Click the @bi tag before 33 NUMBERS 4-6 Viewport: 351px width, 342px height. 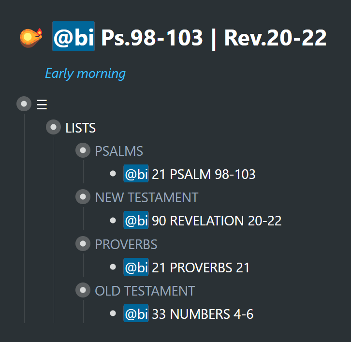click(136, 313)
